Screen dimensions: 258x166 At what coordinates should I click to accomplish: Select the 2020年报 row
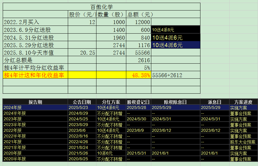point(130,153)
